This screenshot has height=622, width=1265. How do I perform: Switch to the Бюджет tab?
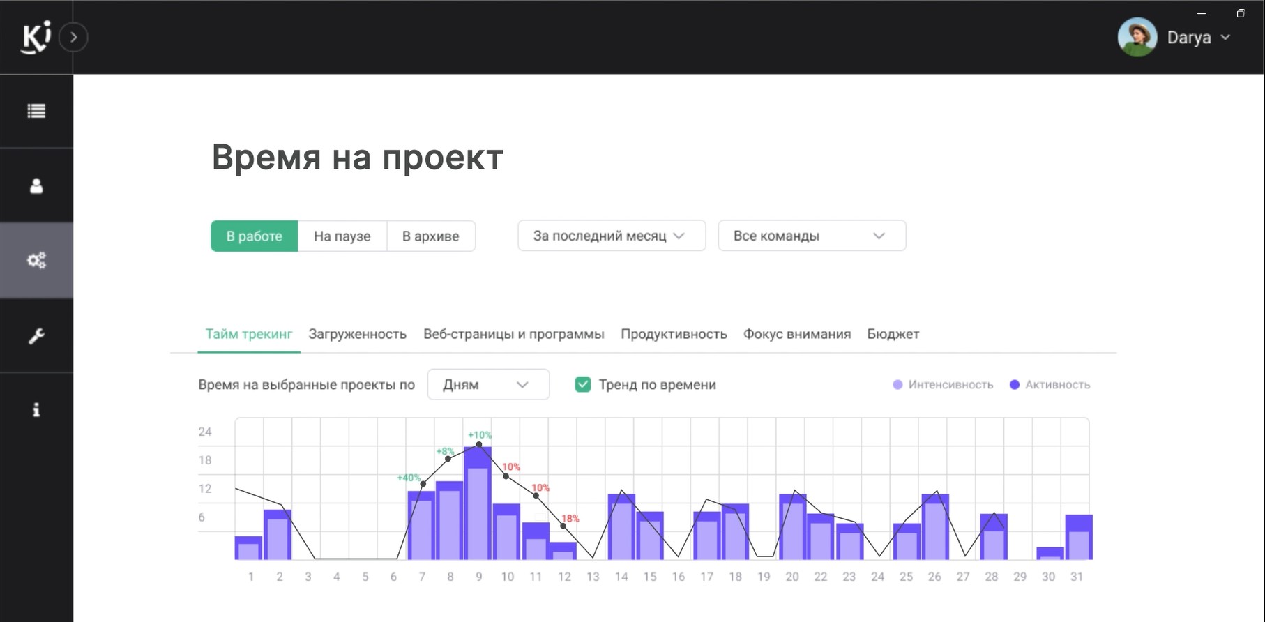tap(893, 334)
